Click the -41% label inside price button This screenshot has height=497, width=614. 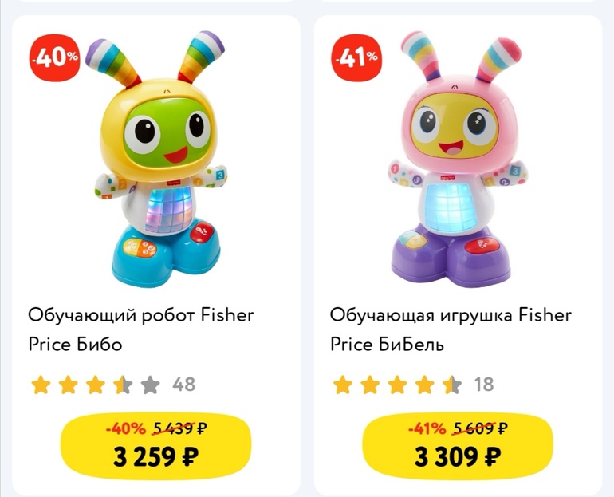pos(427,428)
